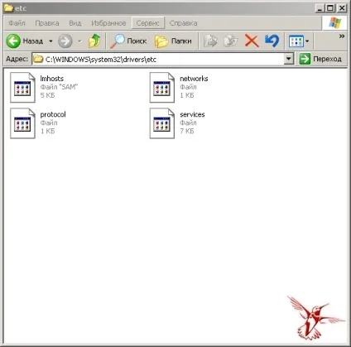Click the folder icon in address bar

pyautogui.click(x=38, y=59)
